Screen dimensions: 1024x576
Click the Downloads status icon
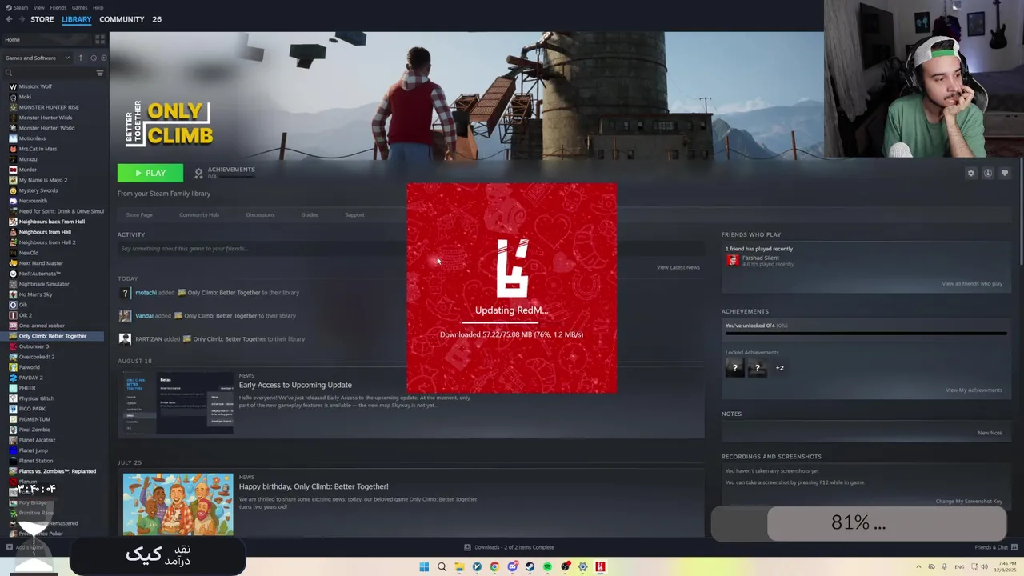point(467,547)
